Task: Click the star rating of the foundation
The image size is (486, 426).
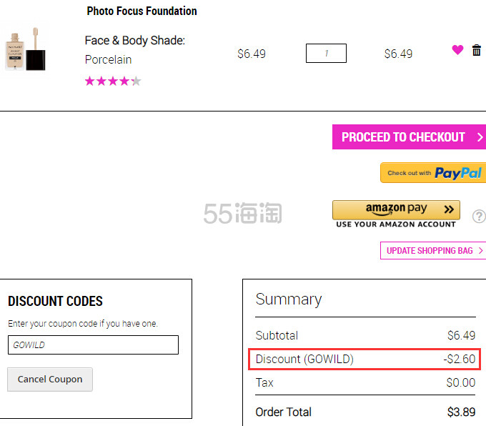Action: [x=113, y=81]
